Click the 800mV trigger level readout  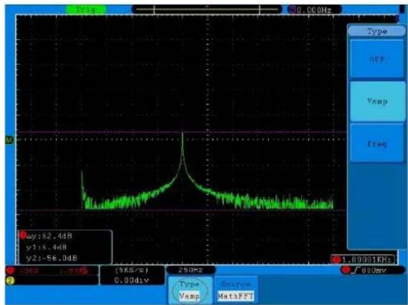pyautogui.click(x=374, y=270)
